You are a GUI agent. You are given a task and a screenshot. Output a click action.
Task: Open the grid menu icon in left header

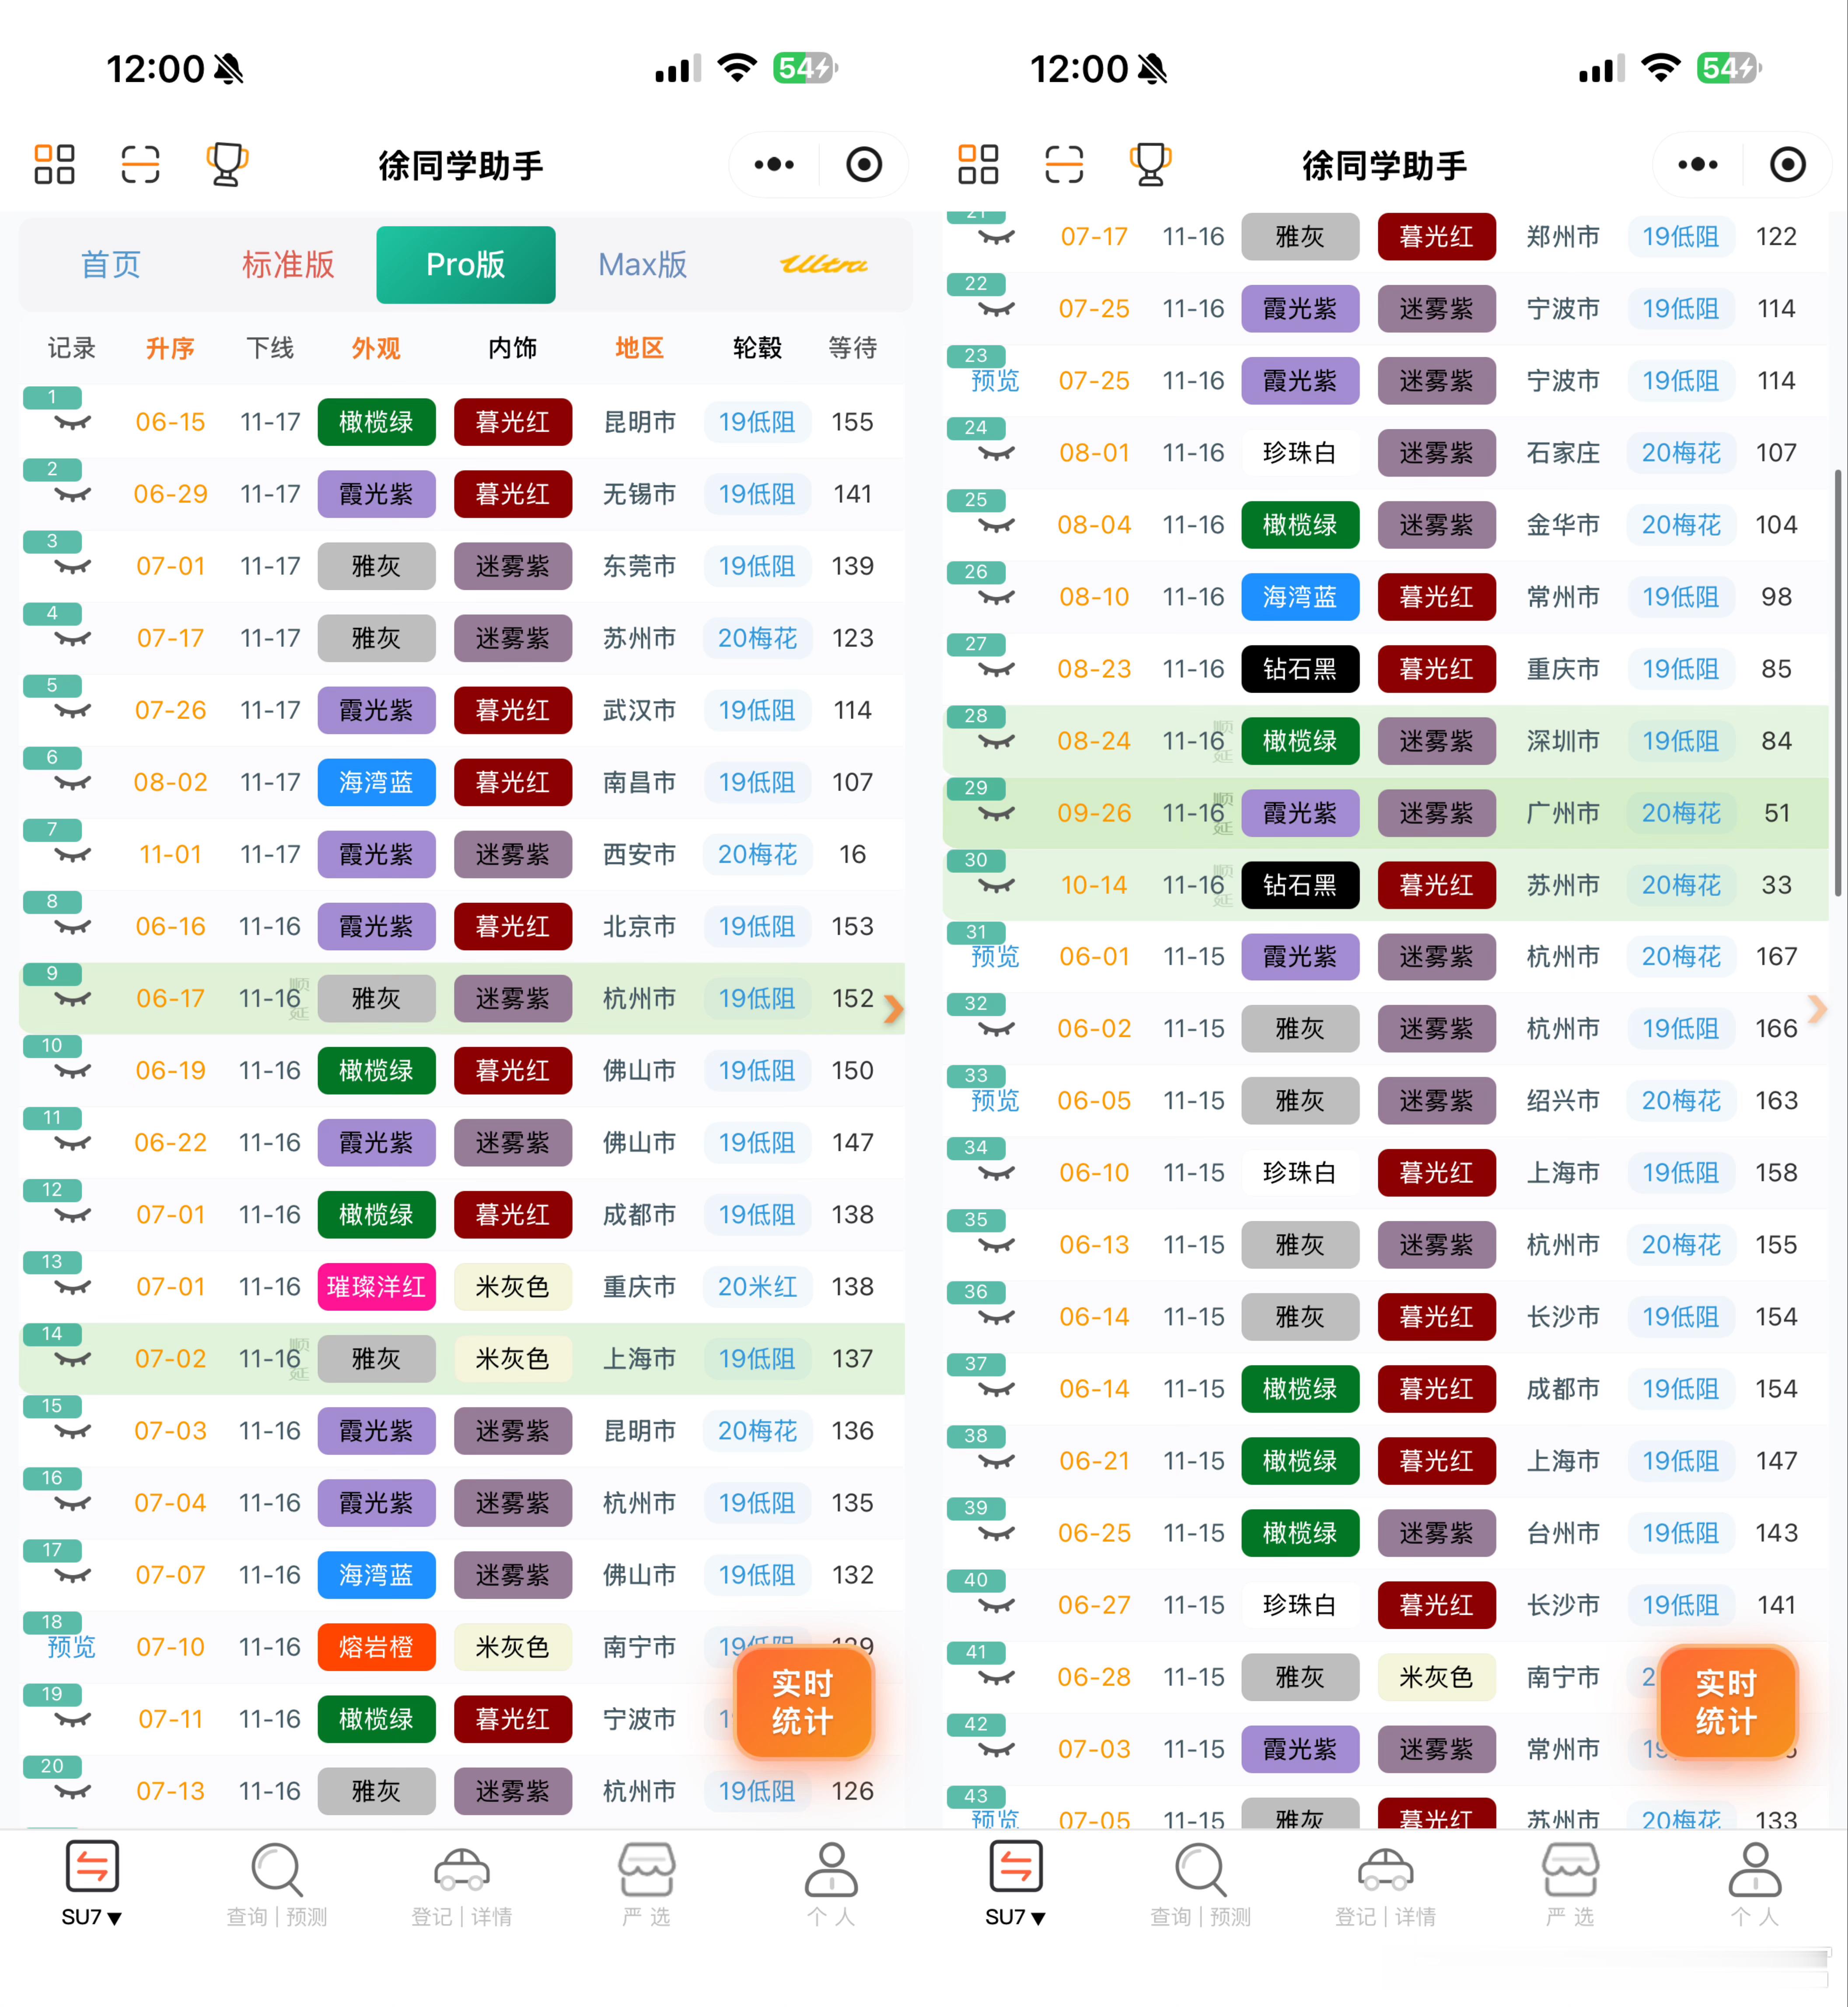tap(54, 164)
